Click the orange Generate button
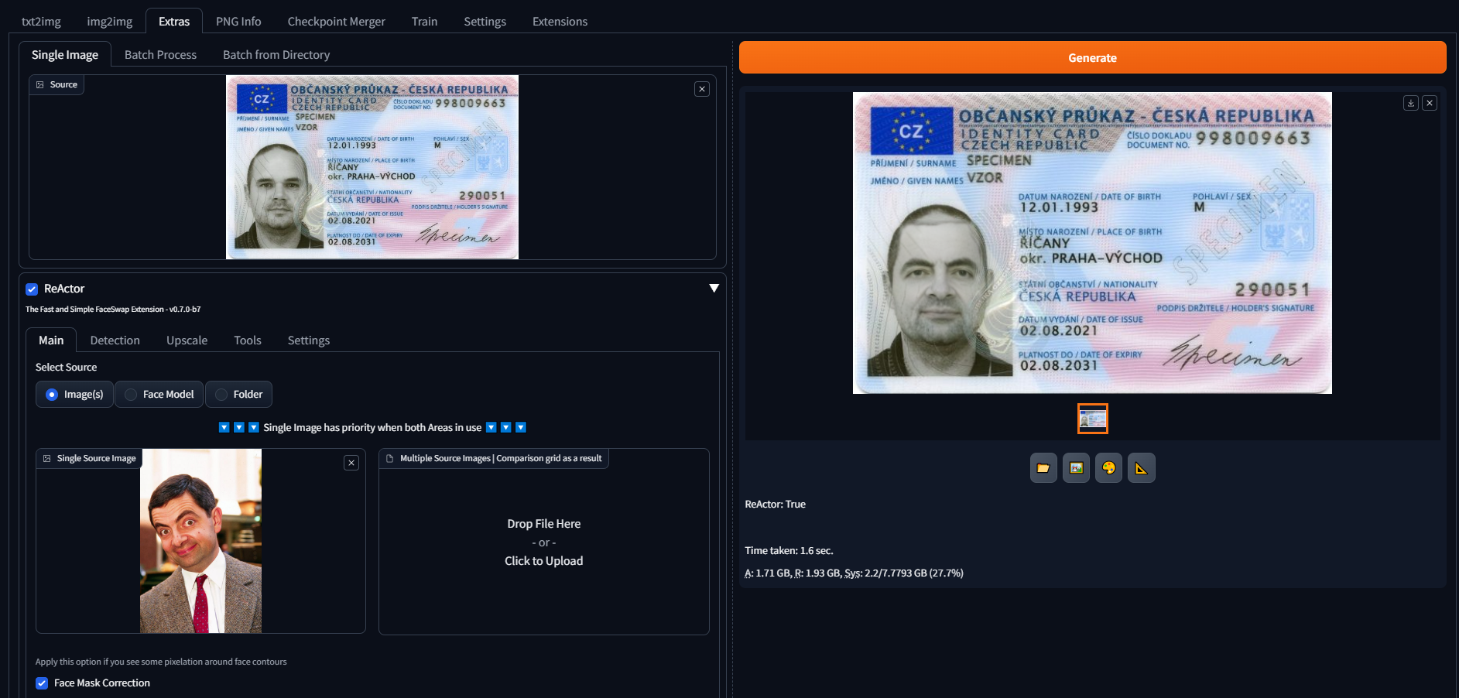This screenshot has width=1459, height=698. click(1092, 58)
